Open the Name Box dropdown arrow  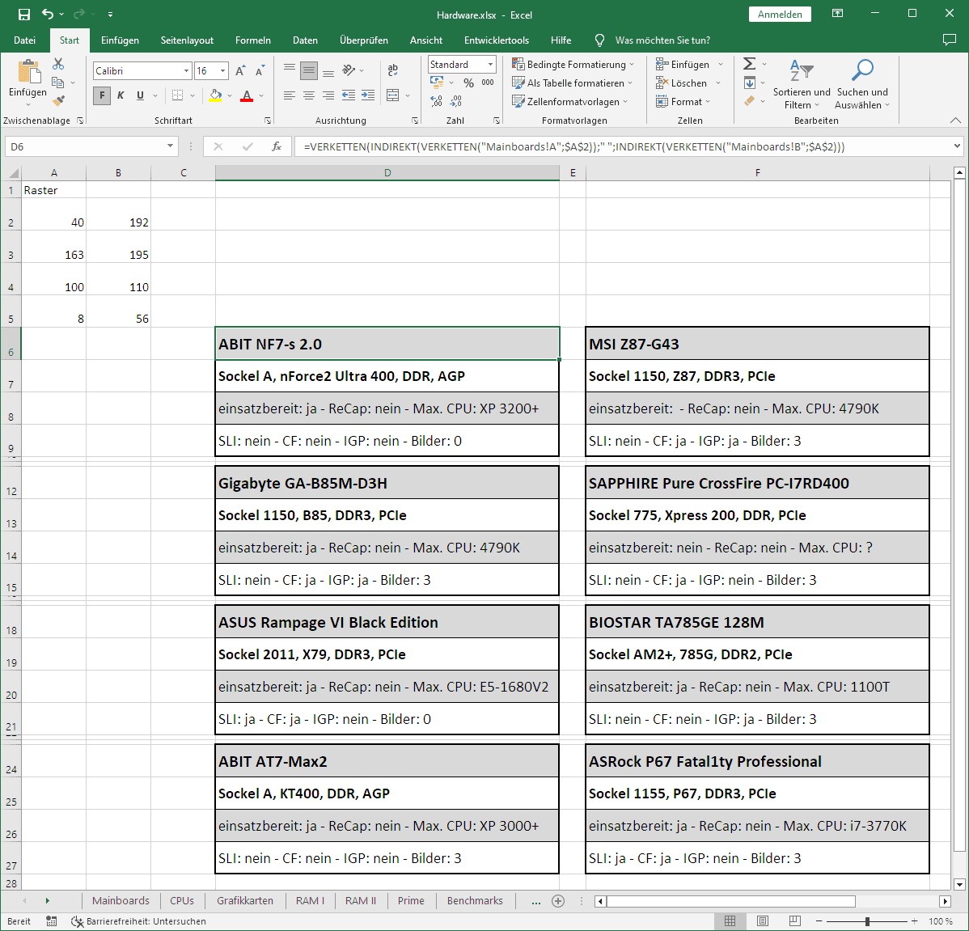click(170, 146)
